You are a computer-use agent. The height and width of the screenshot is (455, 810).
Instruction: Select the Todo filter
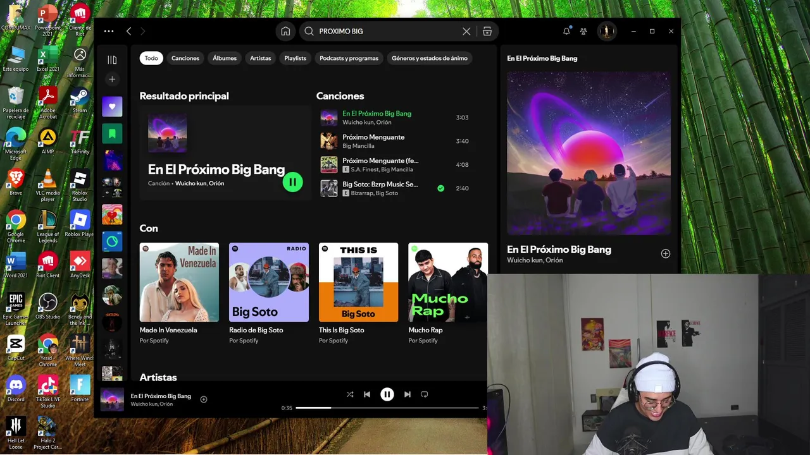coord(151,58)
